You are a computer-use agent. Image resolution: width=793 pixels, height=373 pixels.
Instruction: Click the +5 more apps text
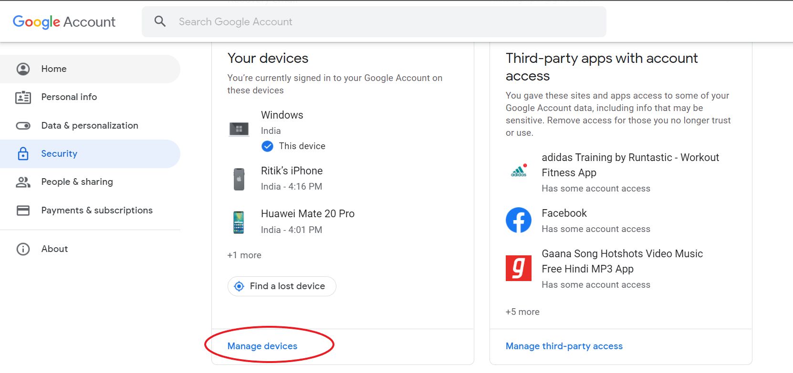pyautogui.click(x=522, y=312)
